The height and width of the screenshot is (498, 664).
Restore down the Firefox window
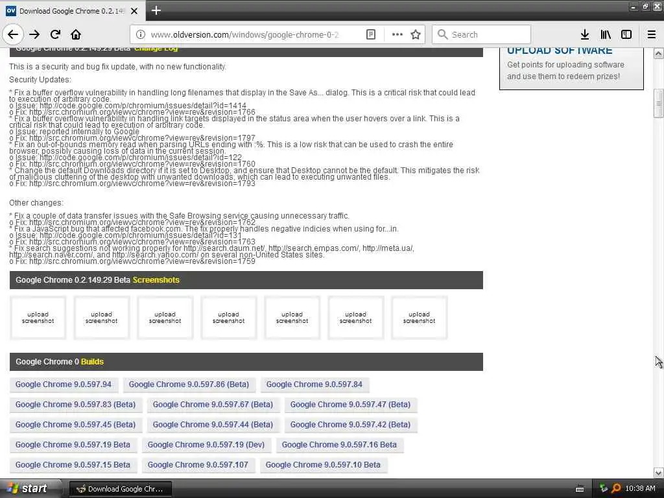(x=645, y=6)
